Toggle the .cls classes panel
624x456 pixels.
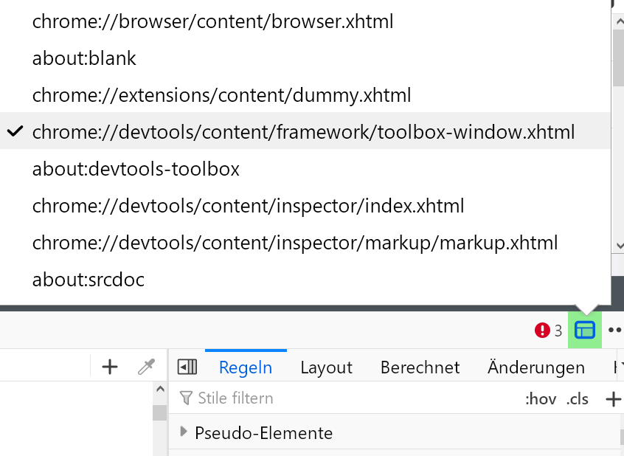click(578, 399)
